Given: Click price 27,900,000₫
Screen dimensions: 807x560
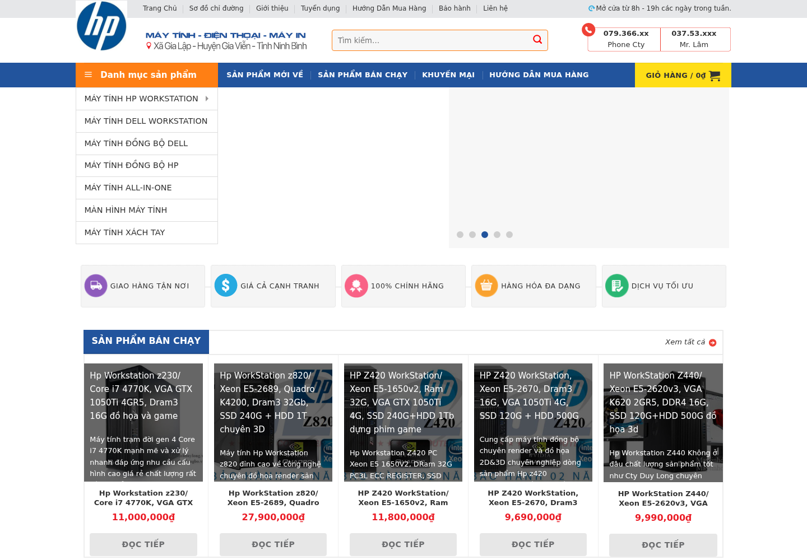Looking at the screenshot, I should pyautogui.click(x=273, y=517).
